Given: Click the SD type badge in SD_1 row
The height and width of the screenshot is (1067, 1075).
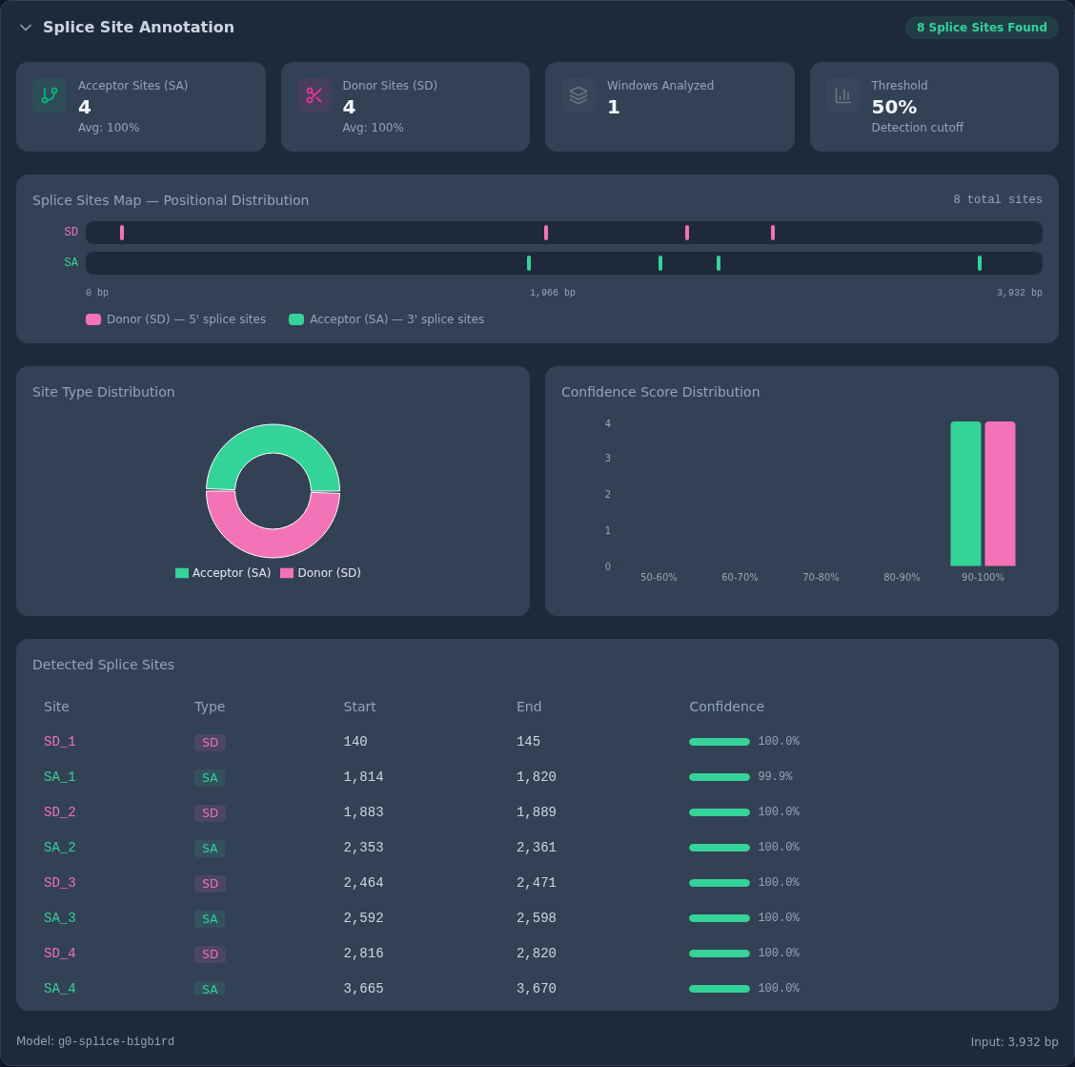Looking at the screenshot, I should [210, 743].
